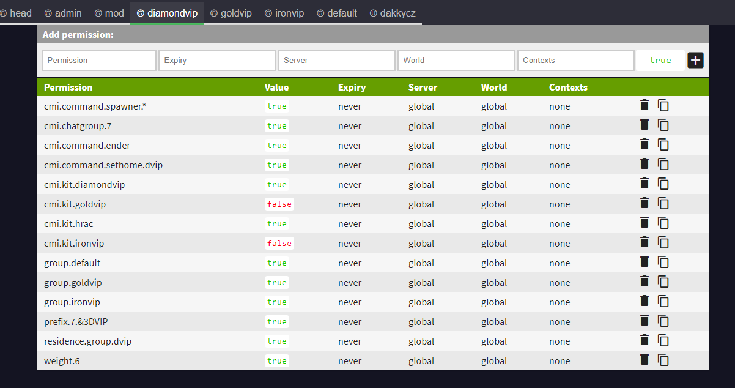The height and width of the screenshot is (388, 735).
Task: Click the Permission column header
Action: pyautogui.click(x=68, y=87)
